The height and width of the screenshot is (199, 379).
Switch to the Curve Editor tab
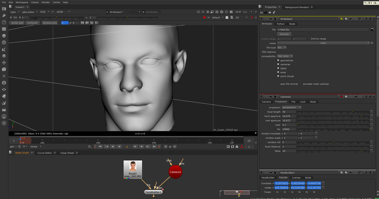tap(45, 153)
